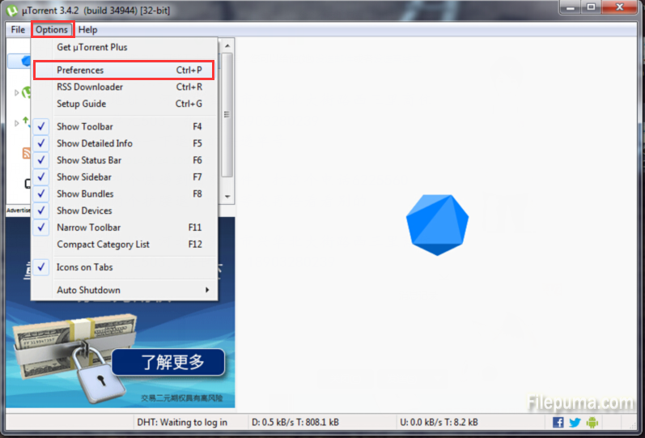Toggle Show Status Bar off

coord(89,160)
